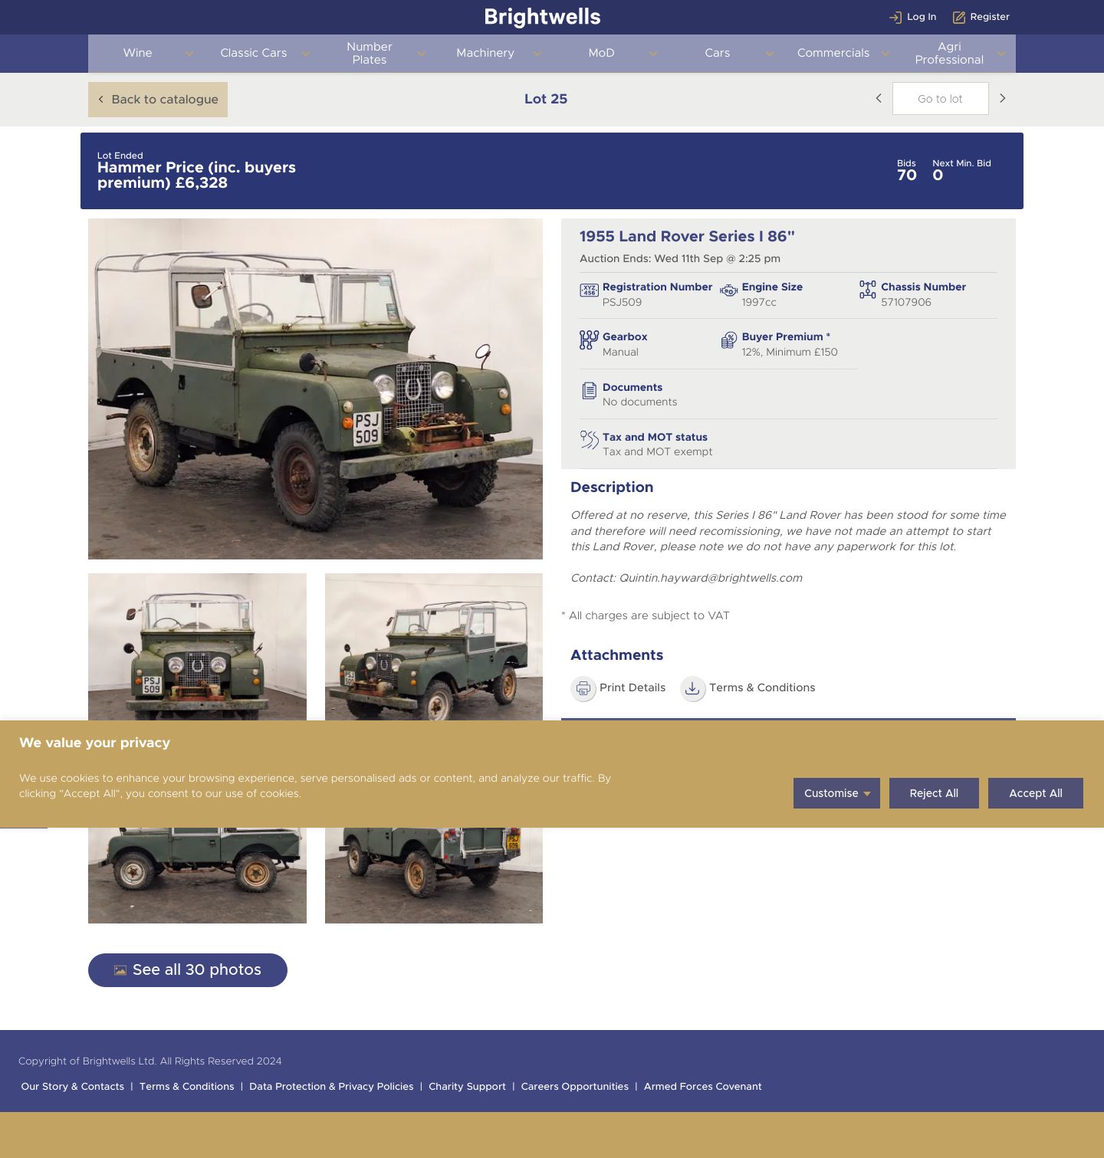Viewport: 1104px width, 1158px height.
Task: Click the Chassis Number icon
Action: tap(867, 290)
